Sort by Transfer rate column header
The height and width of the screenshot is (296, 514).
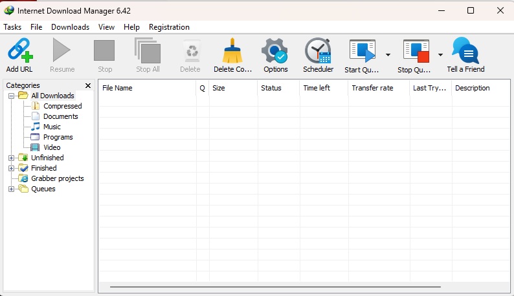(379, 88)
